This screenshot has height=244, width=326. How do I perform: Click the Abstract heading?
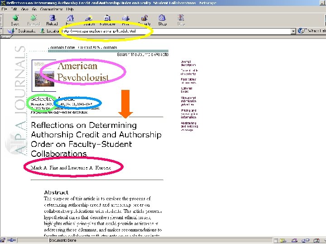point(56,192)
